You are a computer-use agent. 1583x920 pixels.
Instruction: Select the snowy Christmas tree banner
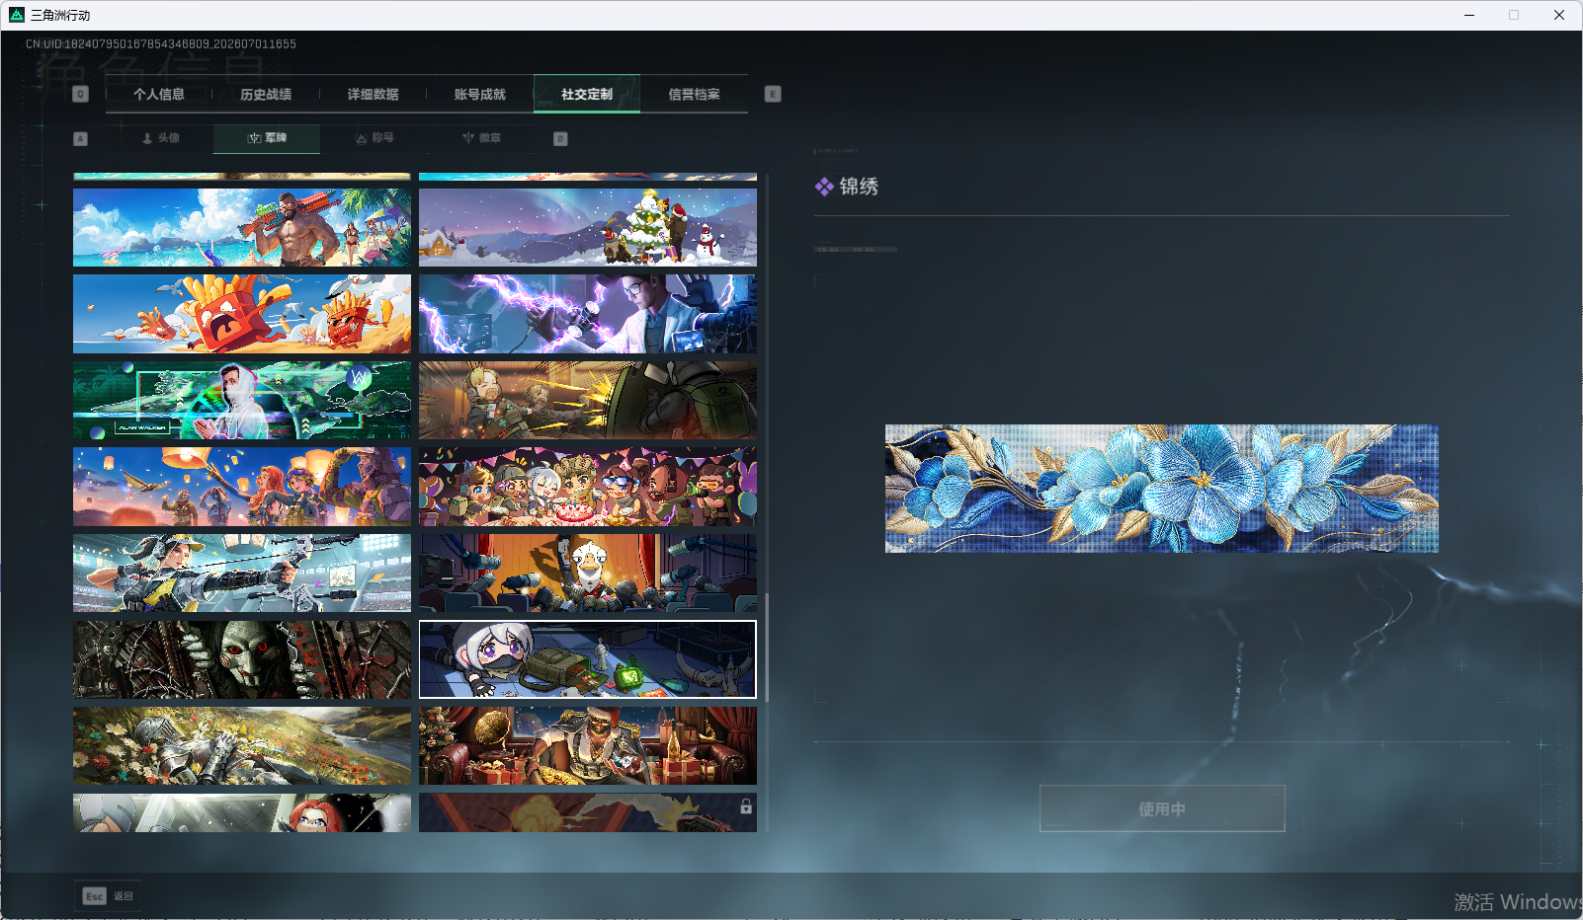[588, 228]
